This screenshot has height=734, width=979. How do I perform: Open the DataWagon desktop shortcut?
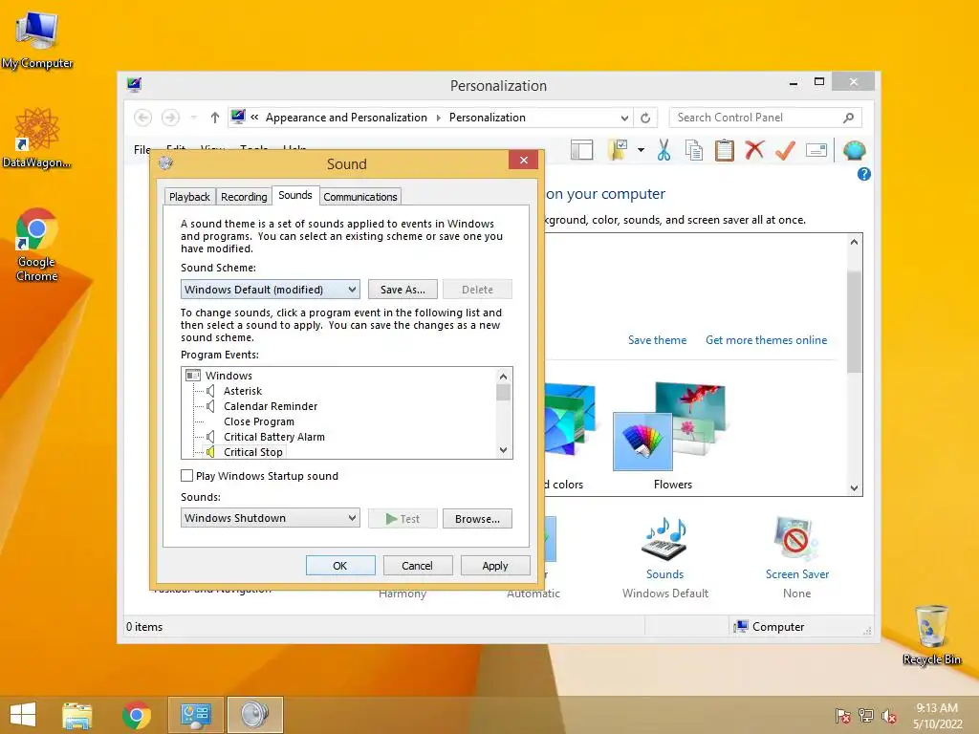(37, 139)
